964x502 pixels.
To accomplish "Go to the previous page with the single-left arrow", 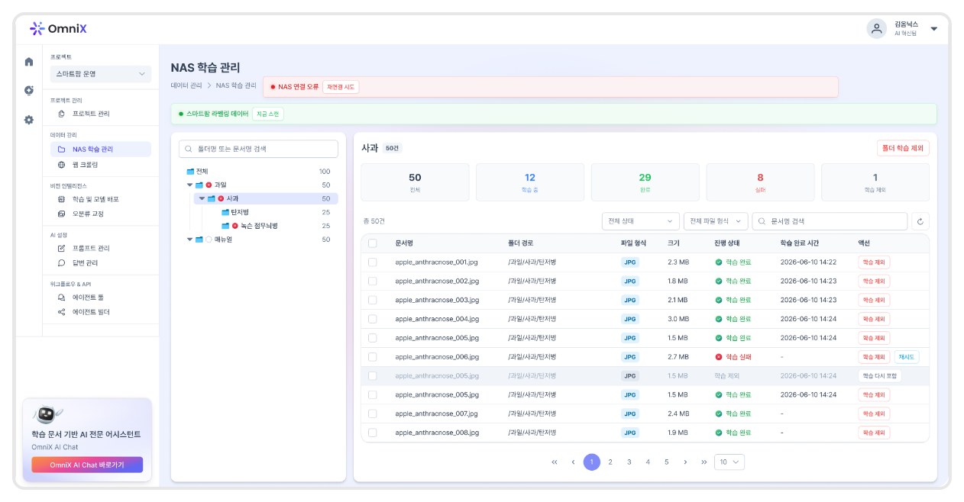I will click(573, 462).
